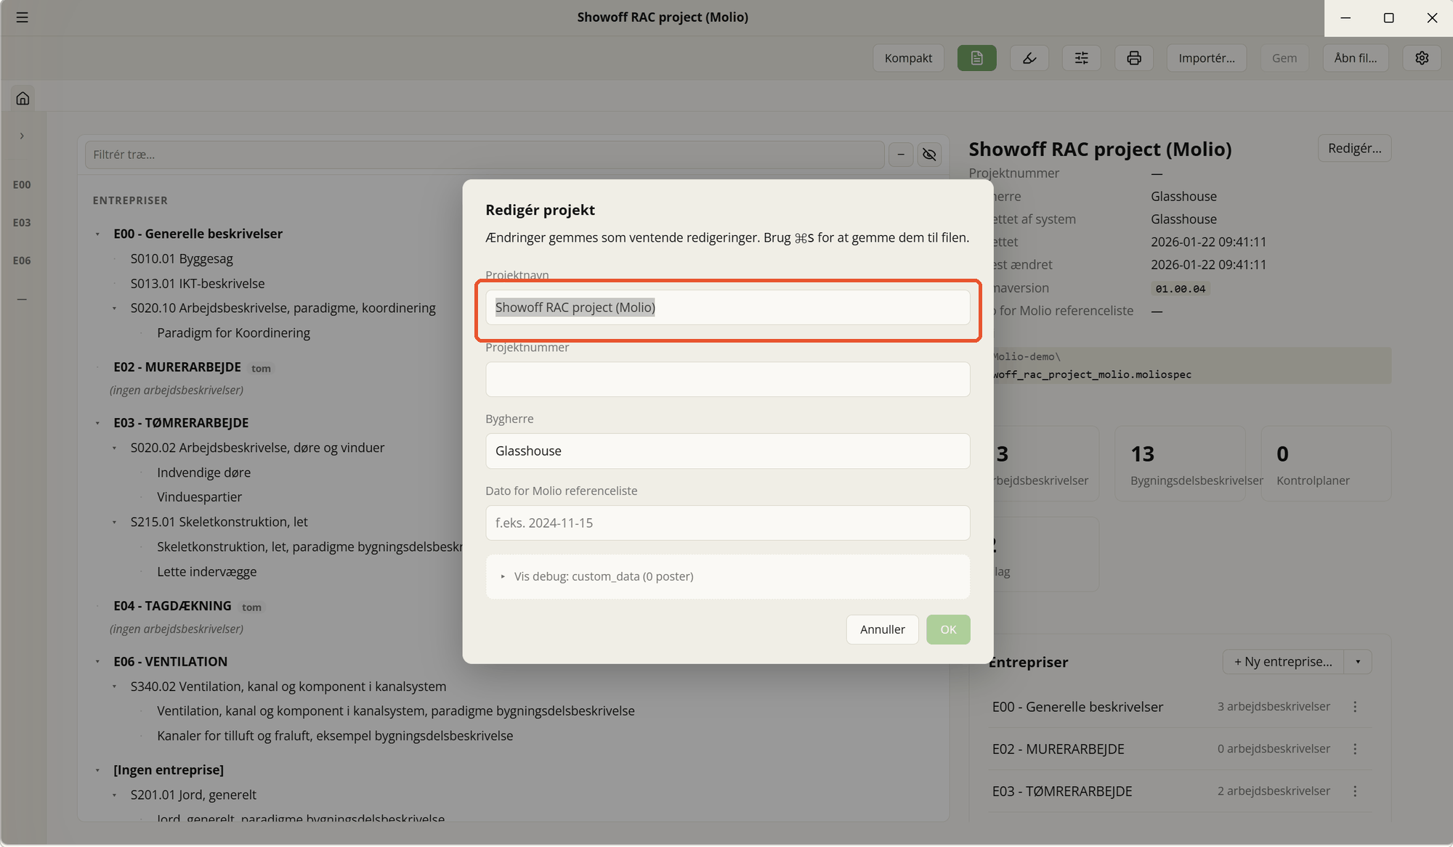Open settings gear icon

point(1422,58)
